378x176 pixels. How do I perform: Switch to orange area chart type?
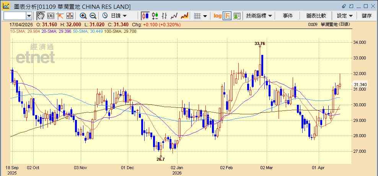click(184, 16)
